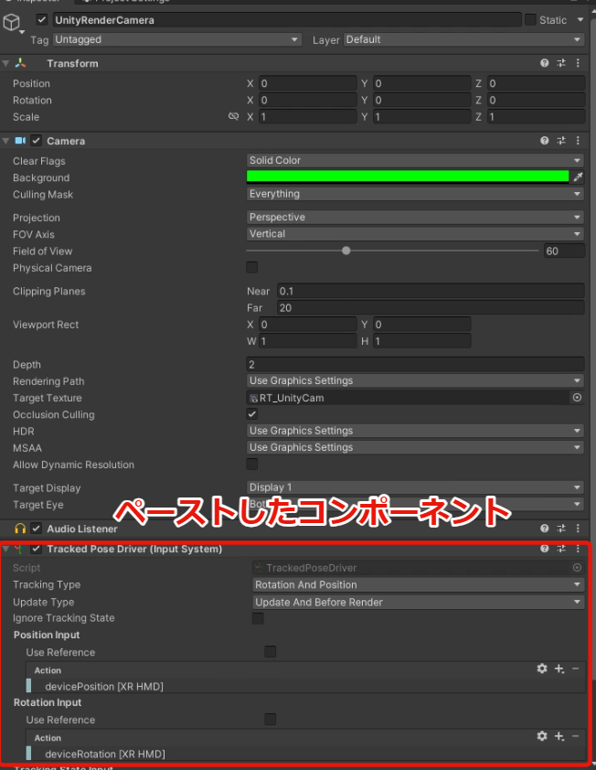Open Position Input action settings gear
This screenshot has width=596, height=770.
pos(542,669)
